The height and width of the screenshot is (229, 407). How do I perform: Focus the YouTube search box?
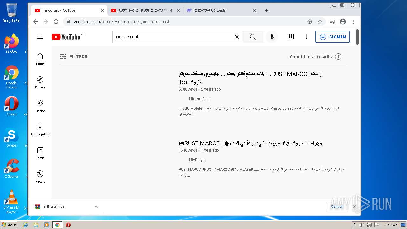(x=173, y=37)
